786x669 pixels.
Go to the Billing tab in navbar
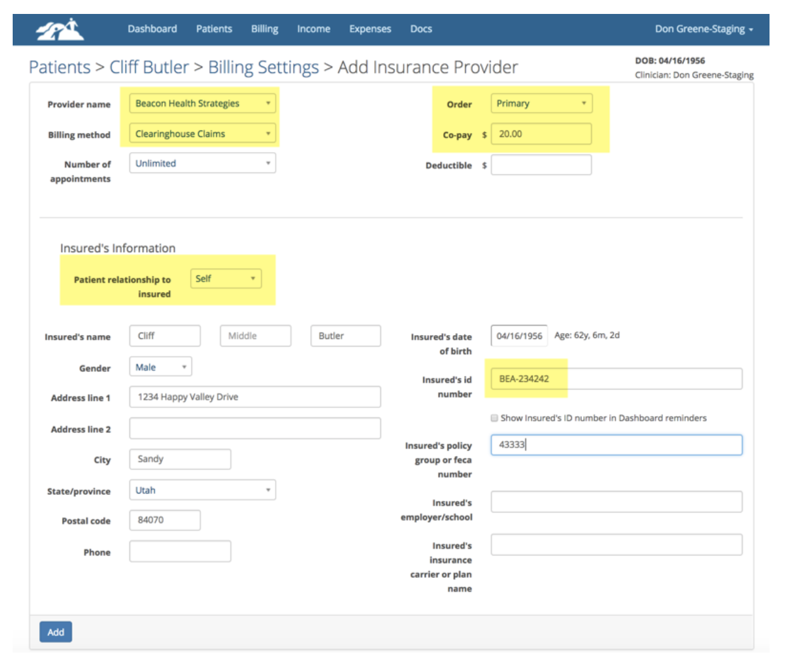[x=264, y=29]
